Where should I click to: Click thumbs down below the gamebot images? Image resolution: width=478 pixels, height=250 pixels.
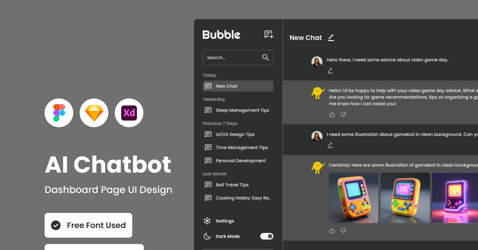click(343, 231)
